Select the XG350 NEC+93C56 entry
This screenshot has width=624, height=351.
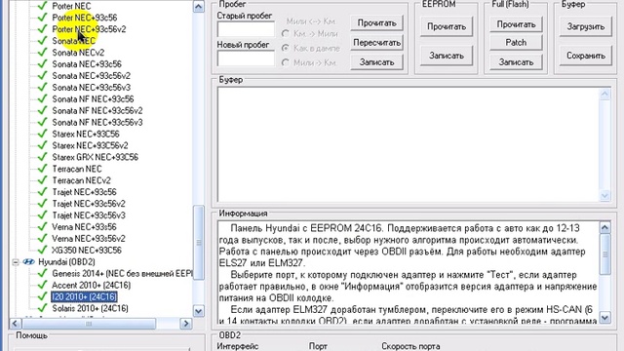[87, 251]
